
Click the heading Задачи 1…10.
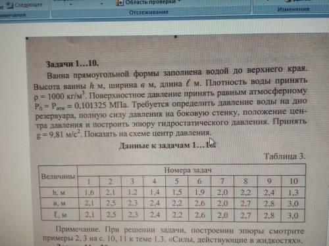pyautogui.click(x=72, y=64)
